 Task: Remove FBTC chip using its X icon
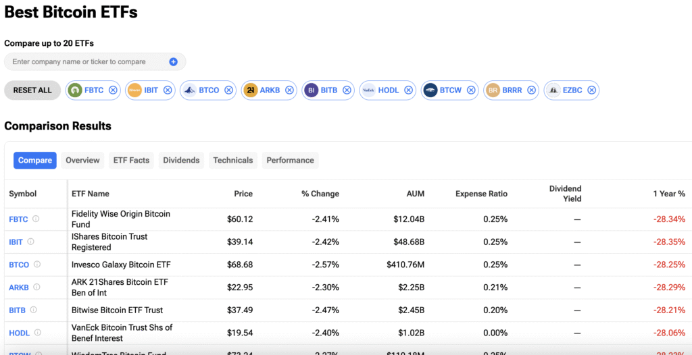pos(113,90)
